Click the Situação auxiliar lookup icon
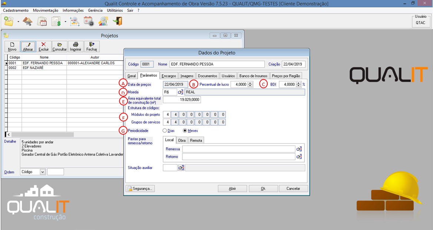Image resolution: width=433 pixels, height=230 pixels. pyautogui.click(x=181, y=168)
